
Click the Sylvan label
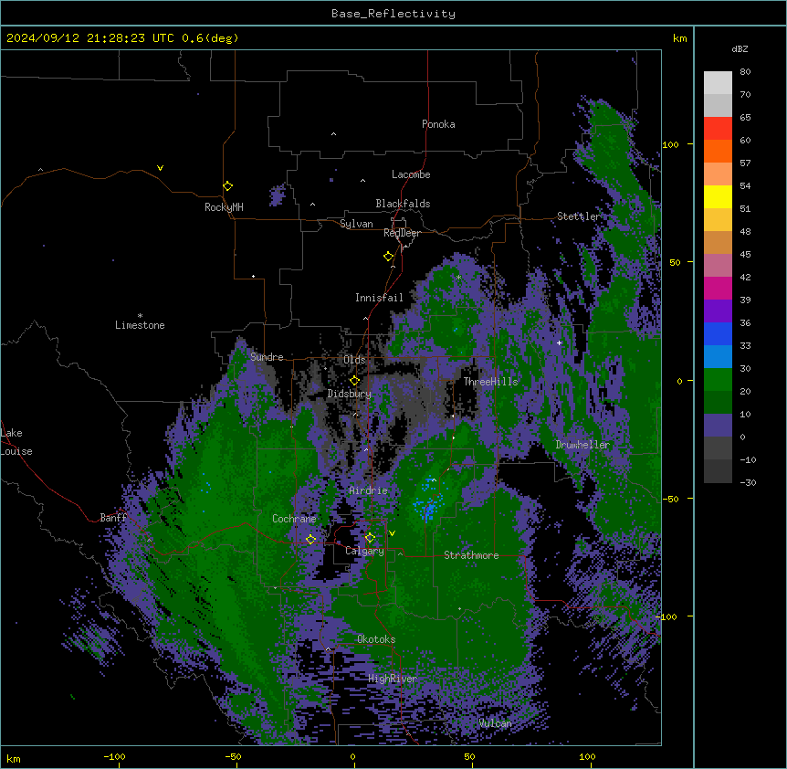[x=356, y=224]
